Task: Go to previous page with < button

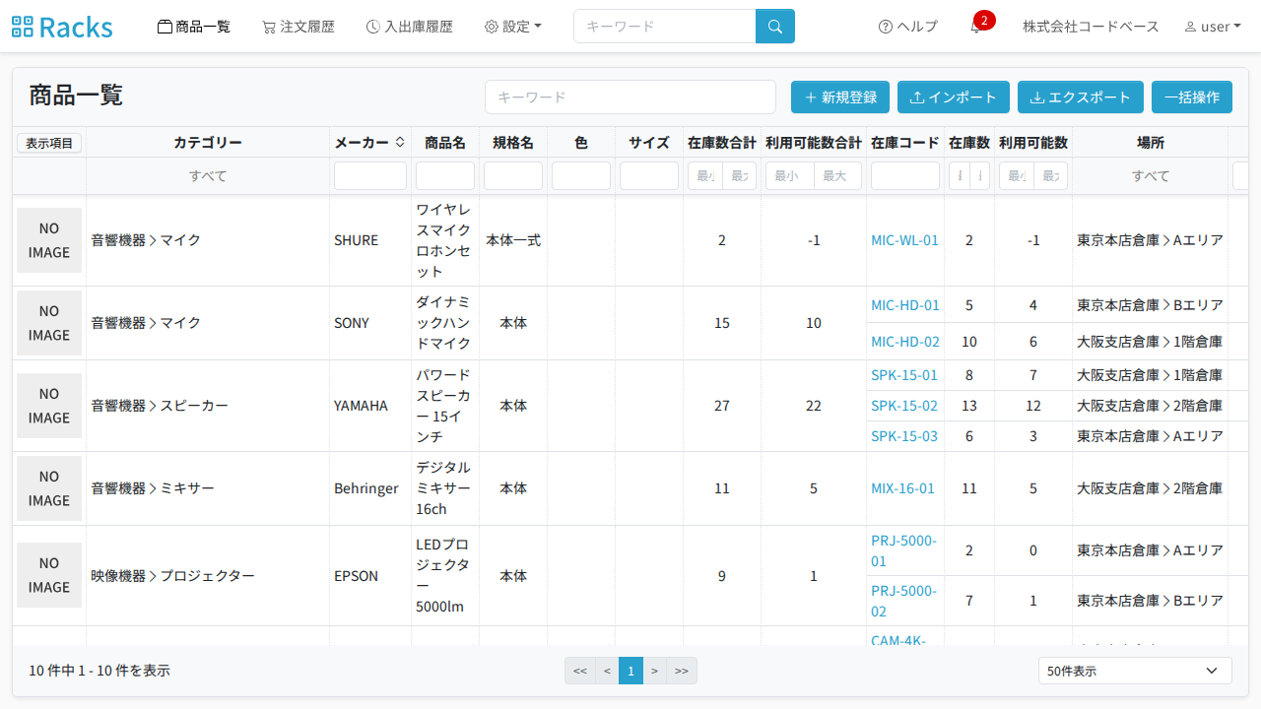Action: (607, 671)
